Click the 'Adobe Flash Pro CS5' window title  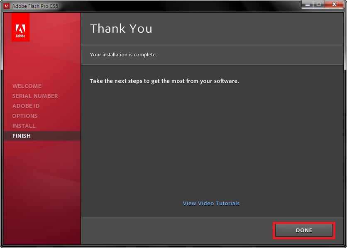[35, 6]
